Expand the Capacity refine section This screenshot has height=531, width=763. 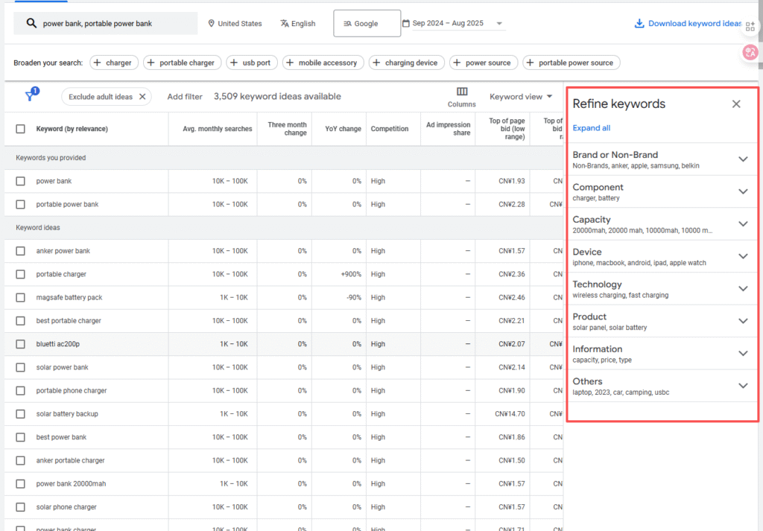(742, 224)
